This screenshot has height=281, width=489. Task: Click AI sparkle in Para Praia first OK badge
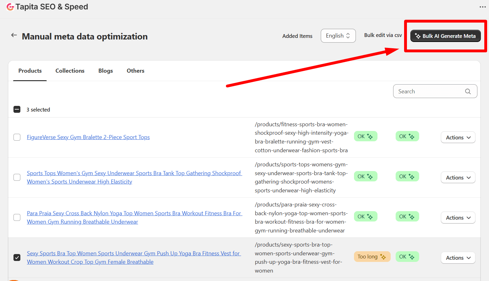pyautogui.click(x=370, y=217)
